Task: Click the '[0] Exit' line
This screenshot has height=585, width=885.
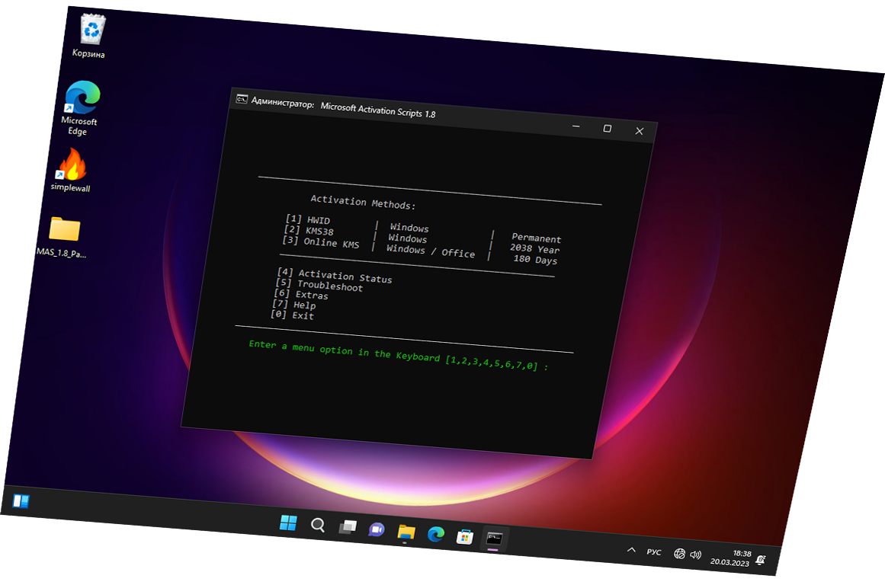Action: [293, 315]
